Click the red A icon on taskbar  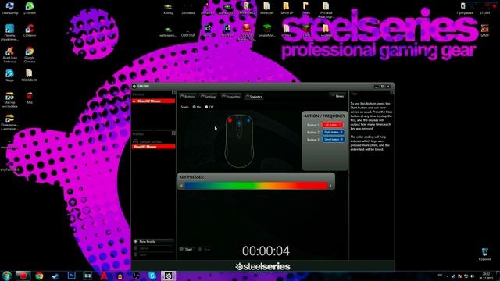(104, 276)
